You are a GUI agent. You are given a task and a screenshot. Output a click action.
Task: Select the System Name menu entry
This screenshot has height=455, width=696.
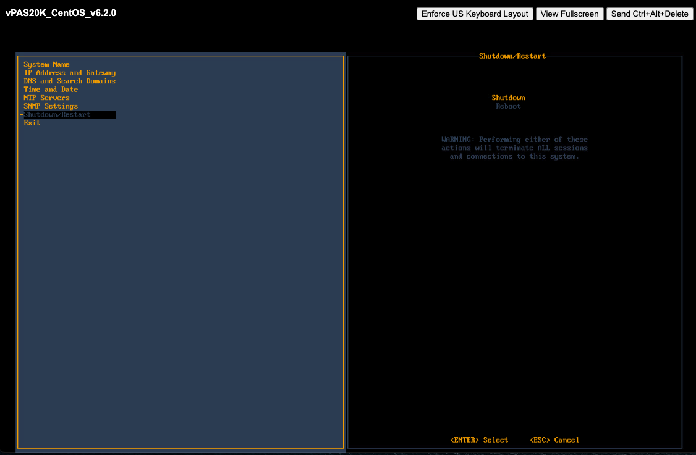tap(46, 64)
